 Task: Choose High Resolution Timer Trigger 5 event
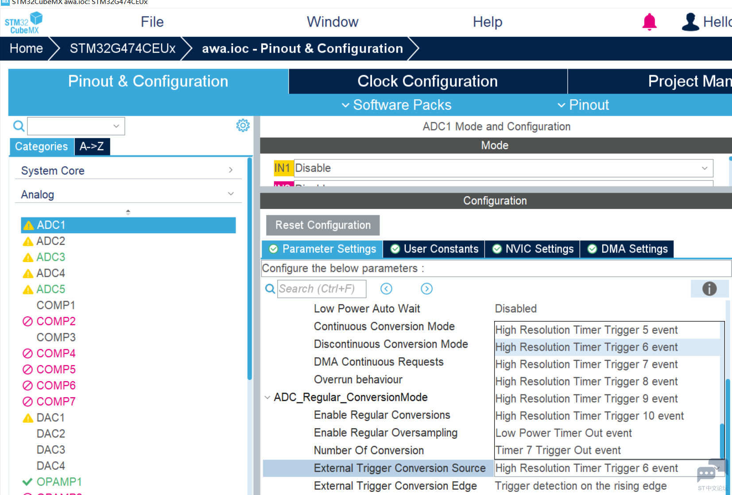point(607,330)
